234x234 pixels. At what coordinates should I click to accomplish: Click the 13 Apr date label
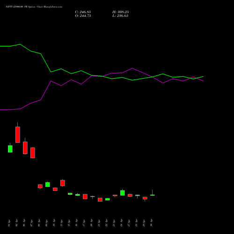(x=61, y=223)
